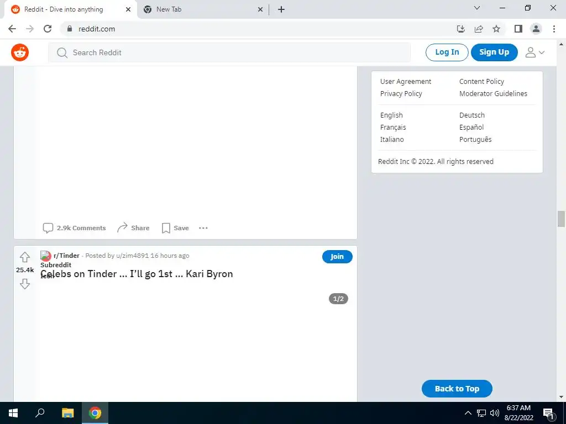The height and width of the screenshot is (424, 566).
Task: Click the install app icon in address bar
Action: click(x=461, y=29)
